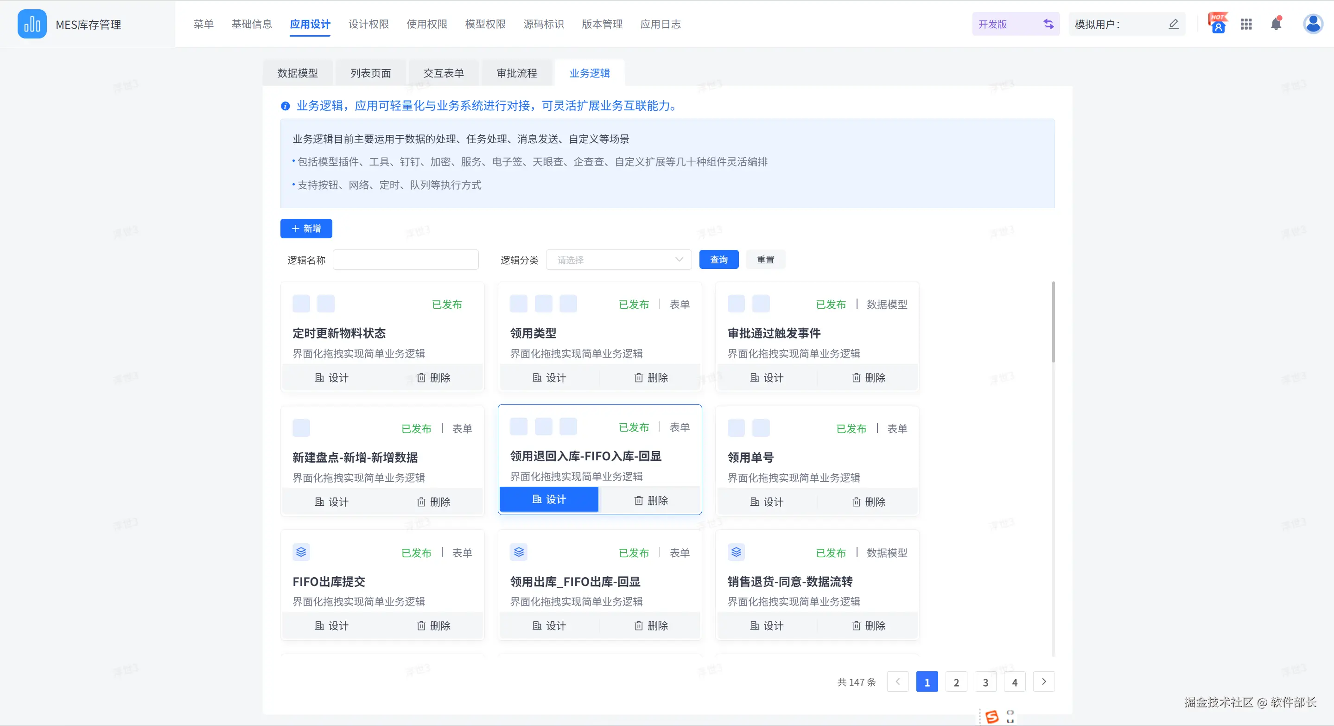The height and width of the screenshot is (726, 1334).
Task: Open the apps grid icon
Action: [1246, 24]
